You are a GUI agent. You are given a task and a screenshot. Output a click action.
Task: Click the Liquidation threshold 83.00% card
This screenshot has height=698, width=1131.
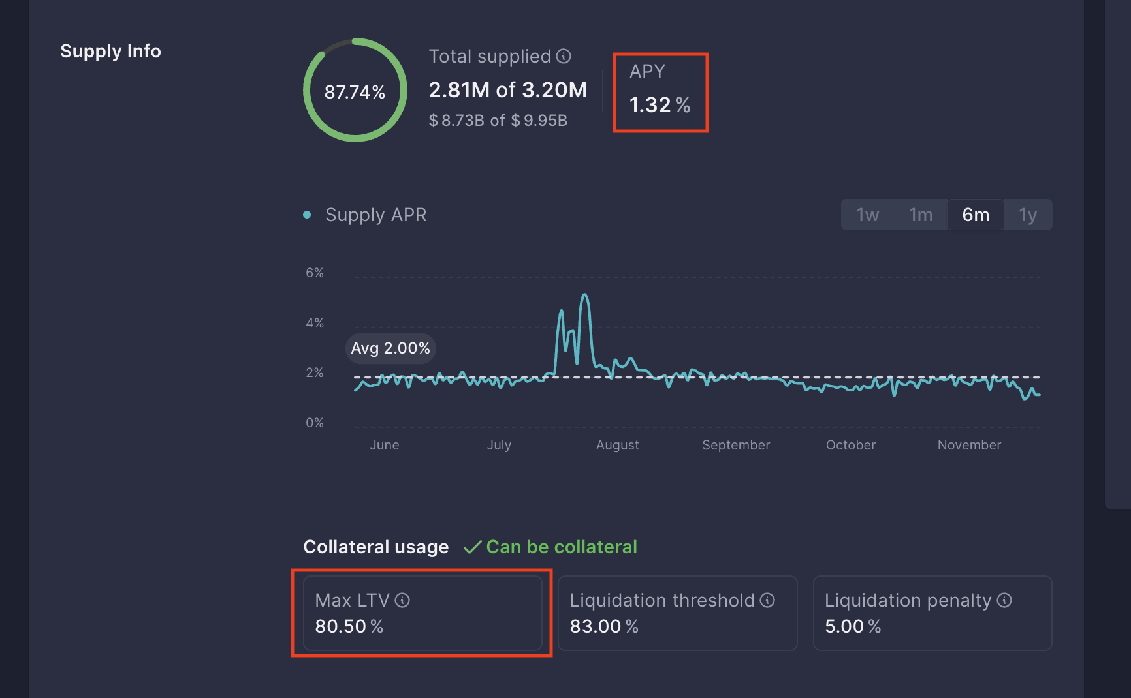pyautogui.click(x=677, y=613)
